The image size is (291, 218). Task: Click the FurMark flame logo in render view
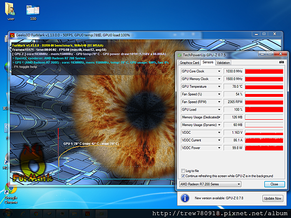32,163
